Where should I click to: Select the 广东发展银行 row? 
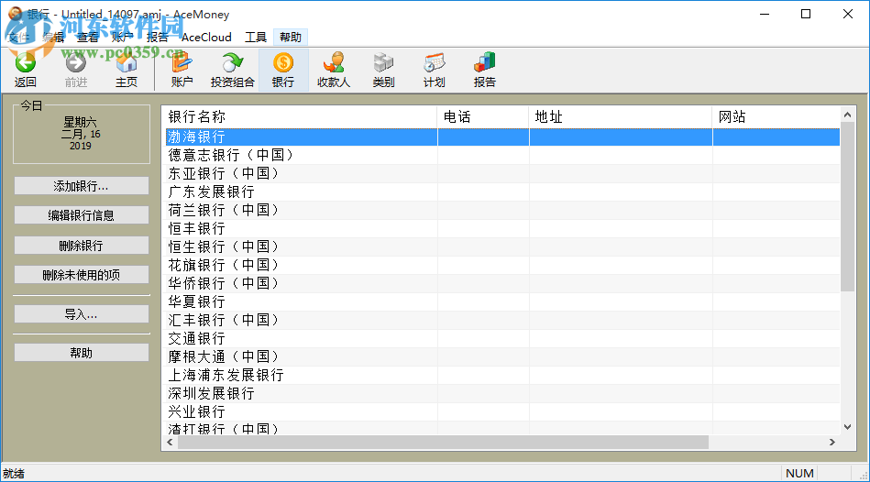[x=502, y=192]
